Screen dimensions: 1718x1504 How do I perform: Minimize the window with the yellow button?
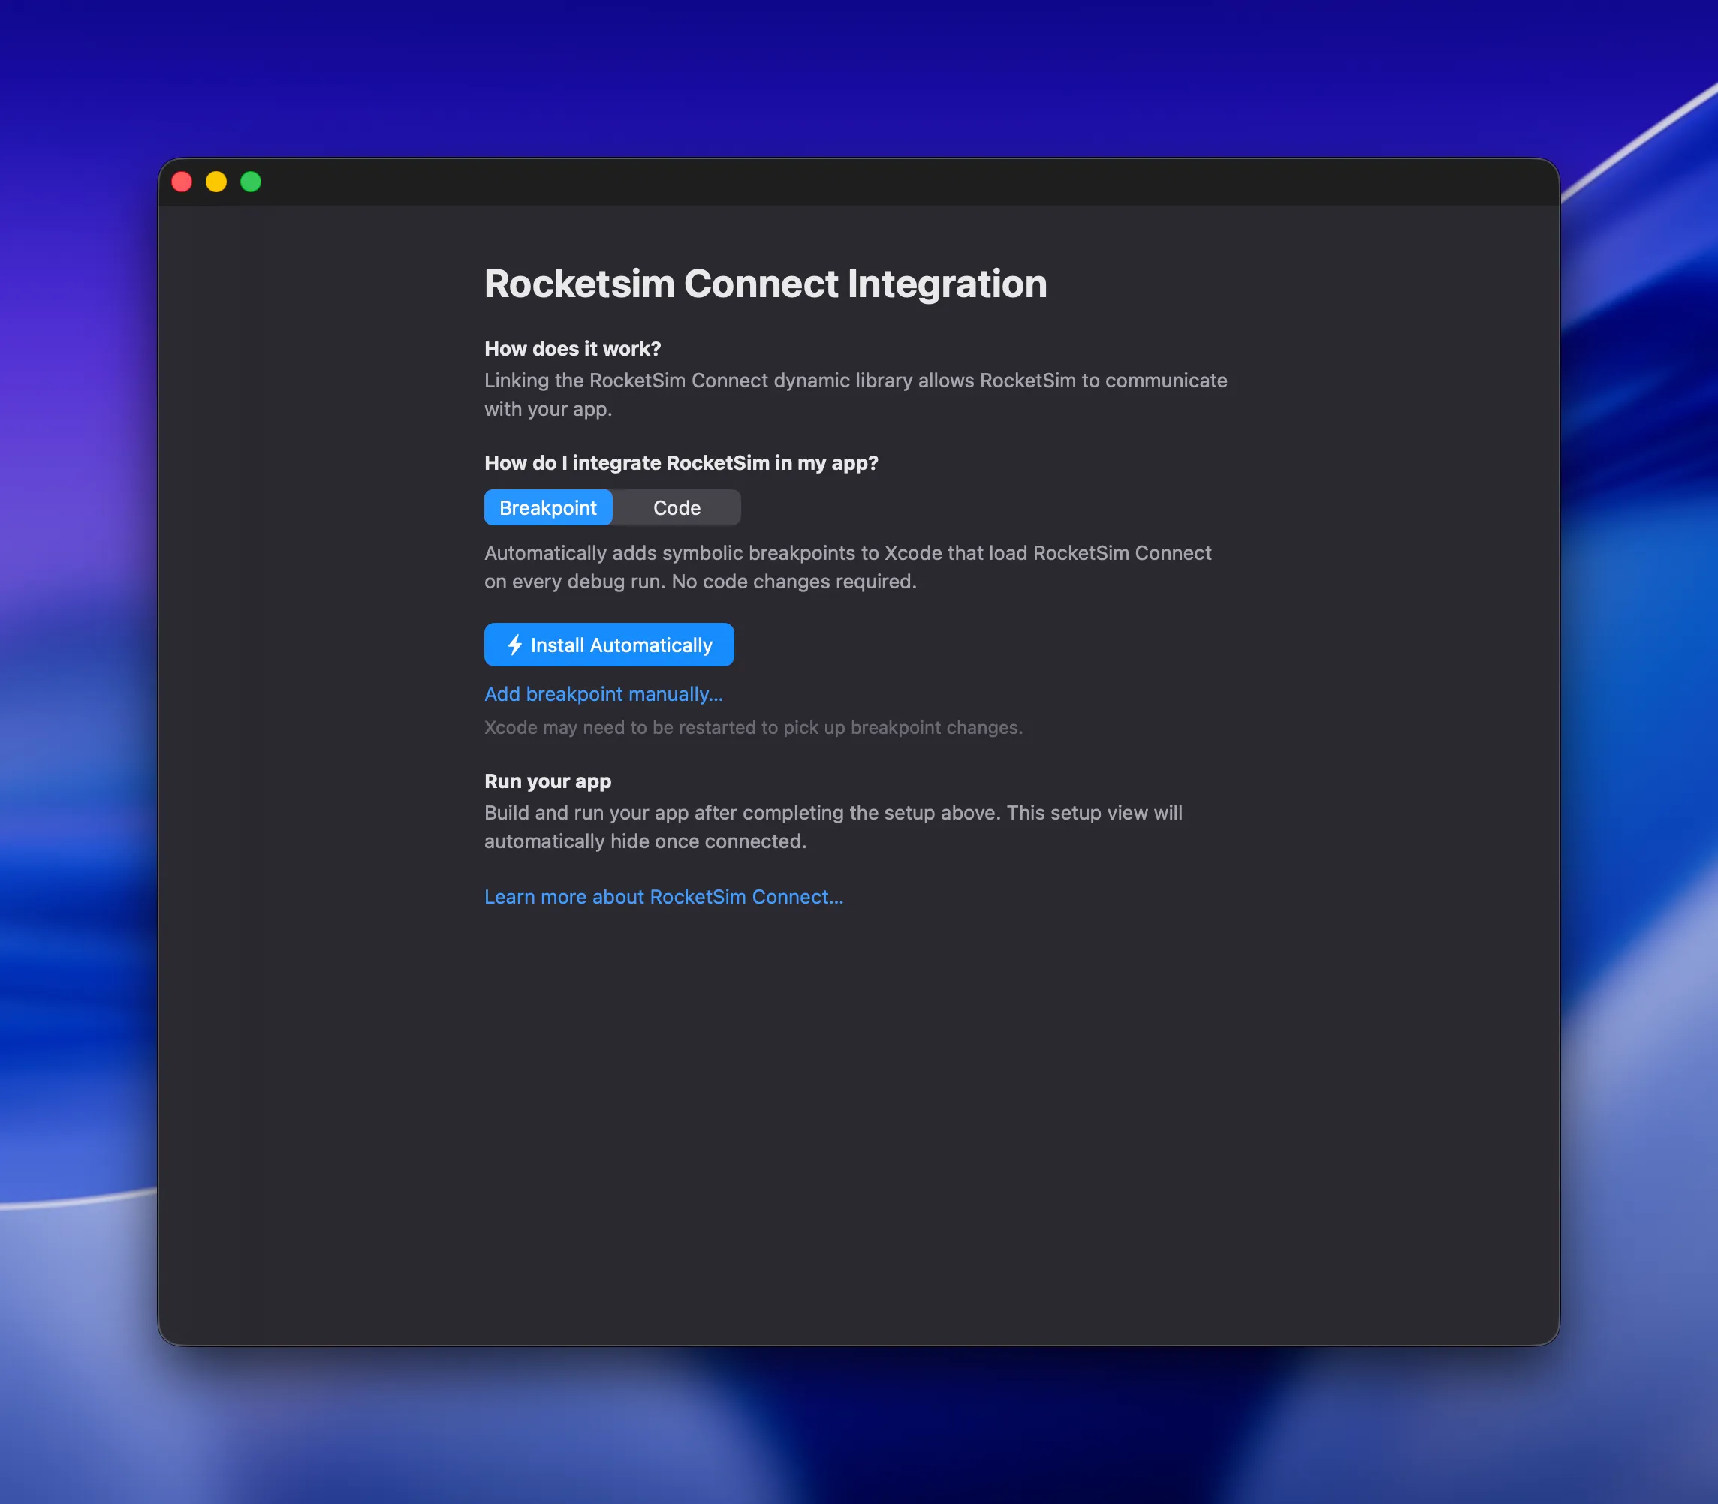216,182
